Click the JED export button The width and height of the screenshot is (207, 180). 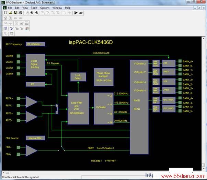pos(81,13)
